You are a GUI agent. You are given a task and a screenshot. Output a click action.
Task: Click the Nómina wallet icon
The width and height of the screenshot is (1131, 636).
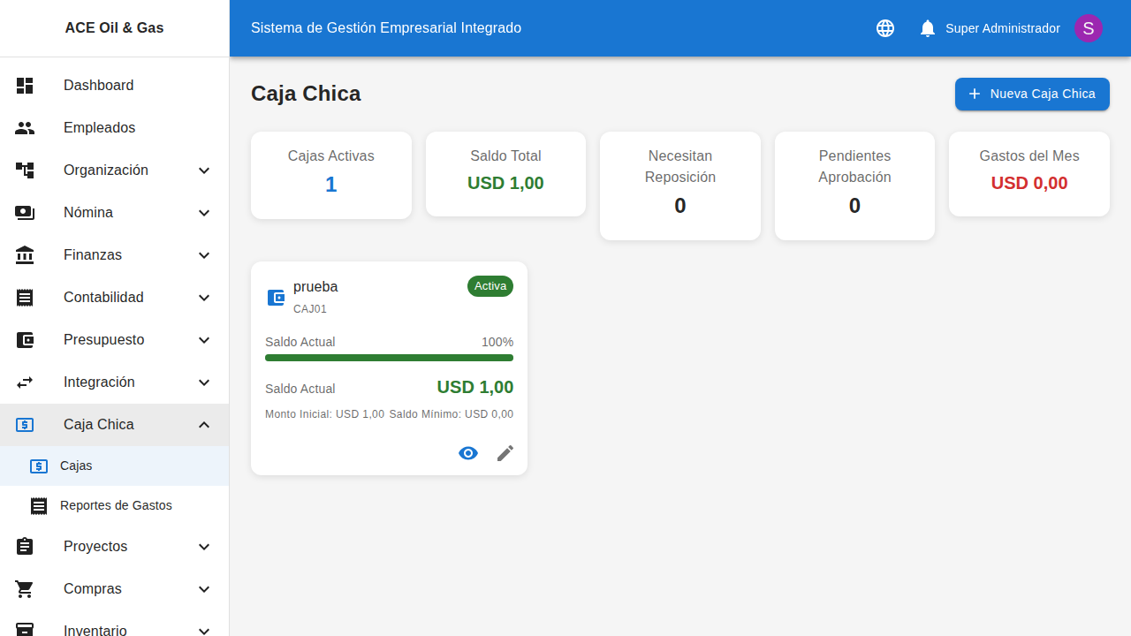24,212
